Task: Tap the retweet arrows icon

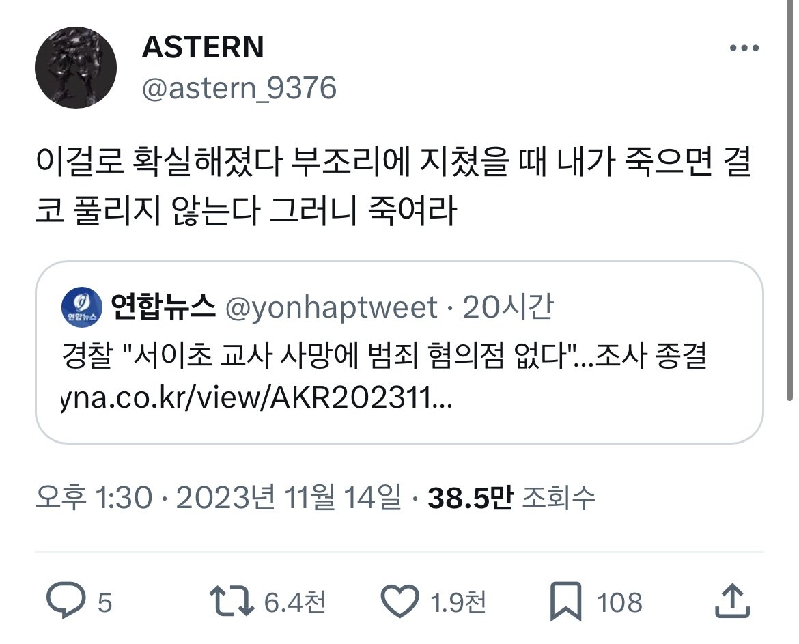Action: [x=232, y=601]
